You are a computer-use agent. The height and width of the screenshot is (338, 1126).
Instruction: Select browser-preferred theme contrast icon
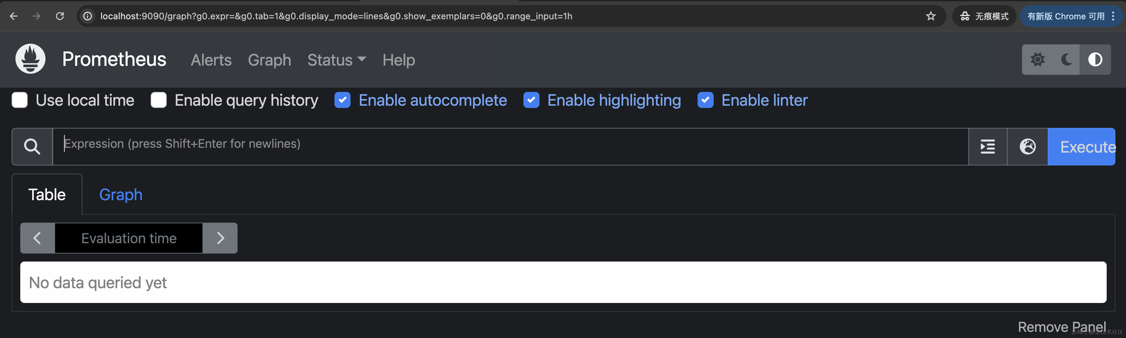(x=1095, y=59)
